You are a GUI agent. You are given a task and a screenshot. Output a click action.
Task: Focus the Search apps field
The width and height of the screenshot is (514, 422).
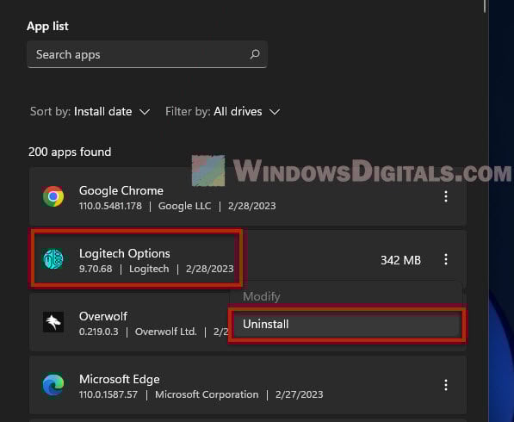pyautogui.click(x=147, y=54)
